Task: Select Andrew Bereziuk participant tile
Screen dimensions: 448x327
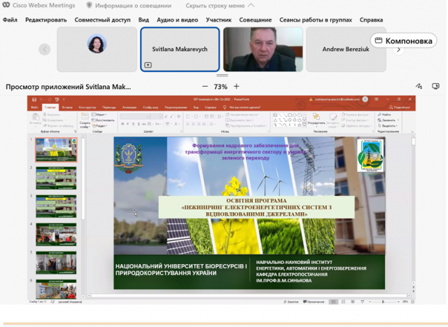Action: click(346, 50)
